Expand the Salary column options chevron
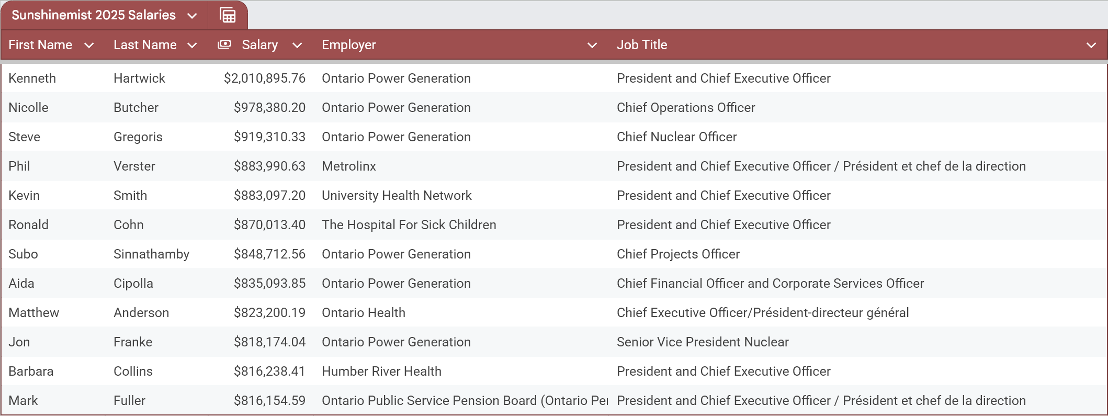This screenshot has height=416, width=1108. [297, 46]
